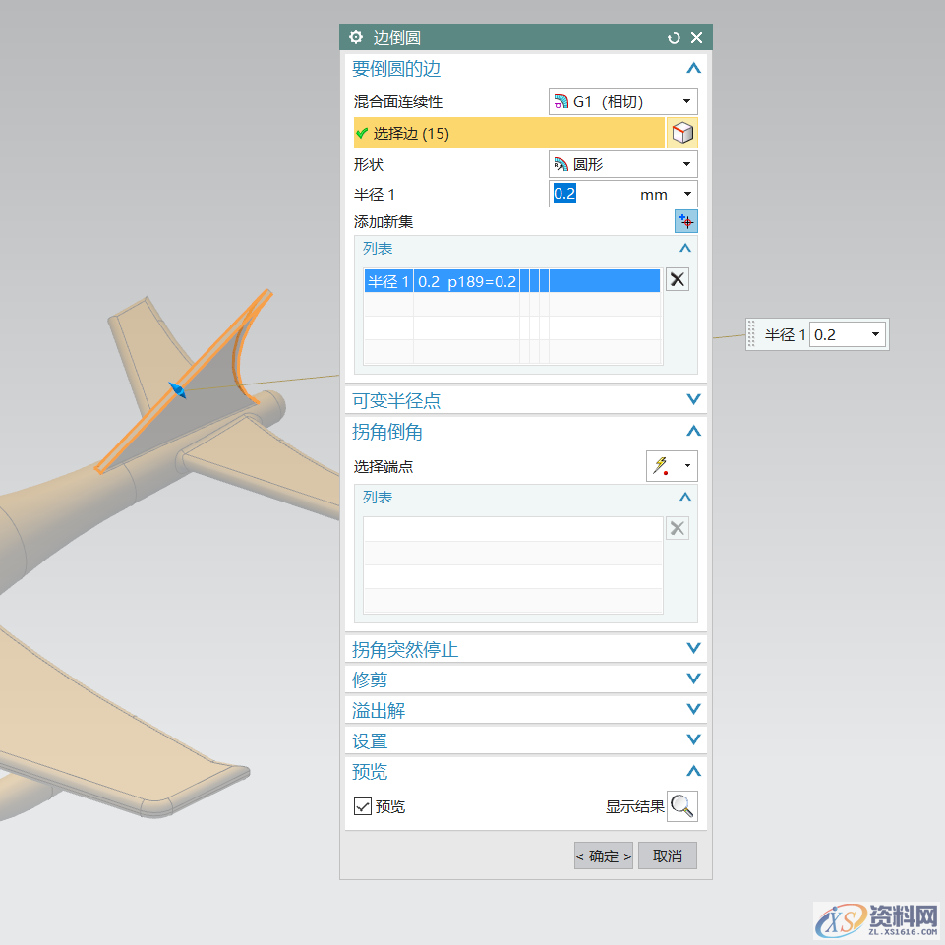Click the reset dialog arrow icon

coord(674,37)
